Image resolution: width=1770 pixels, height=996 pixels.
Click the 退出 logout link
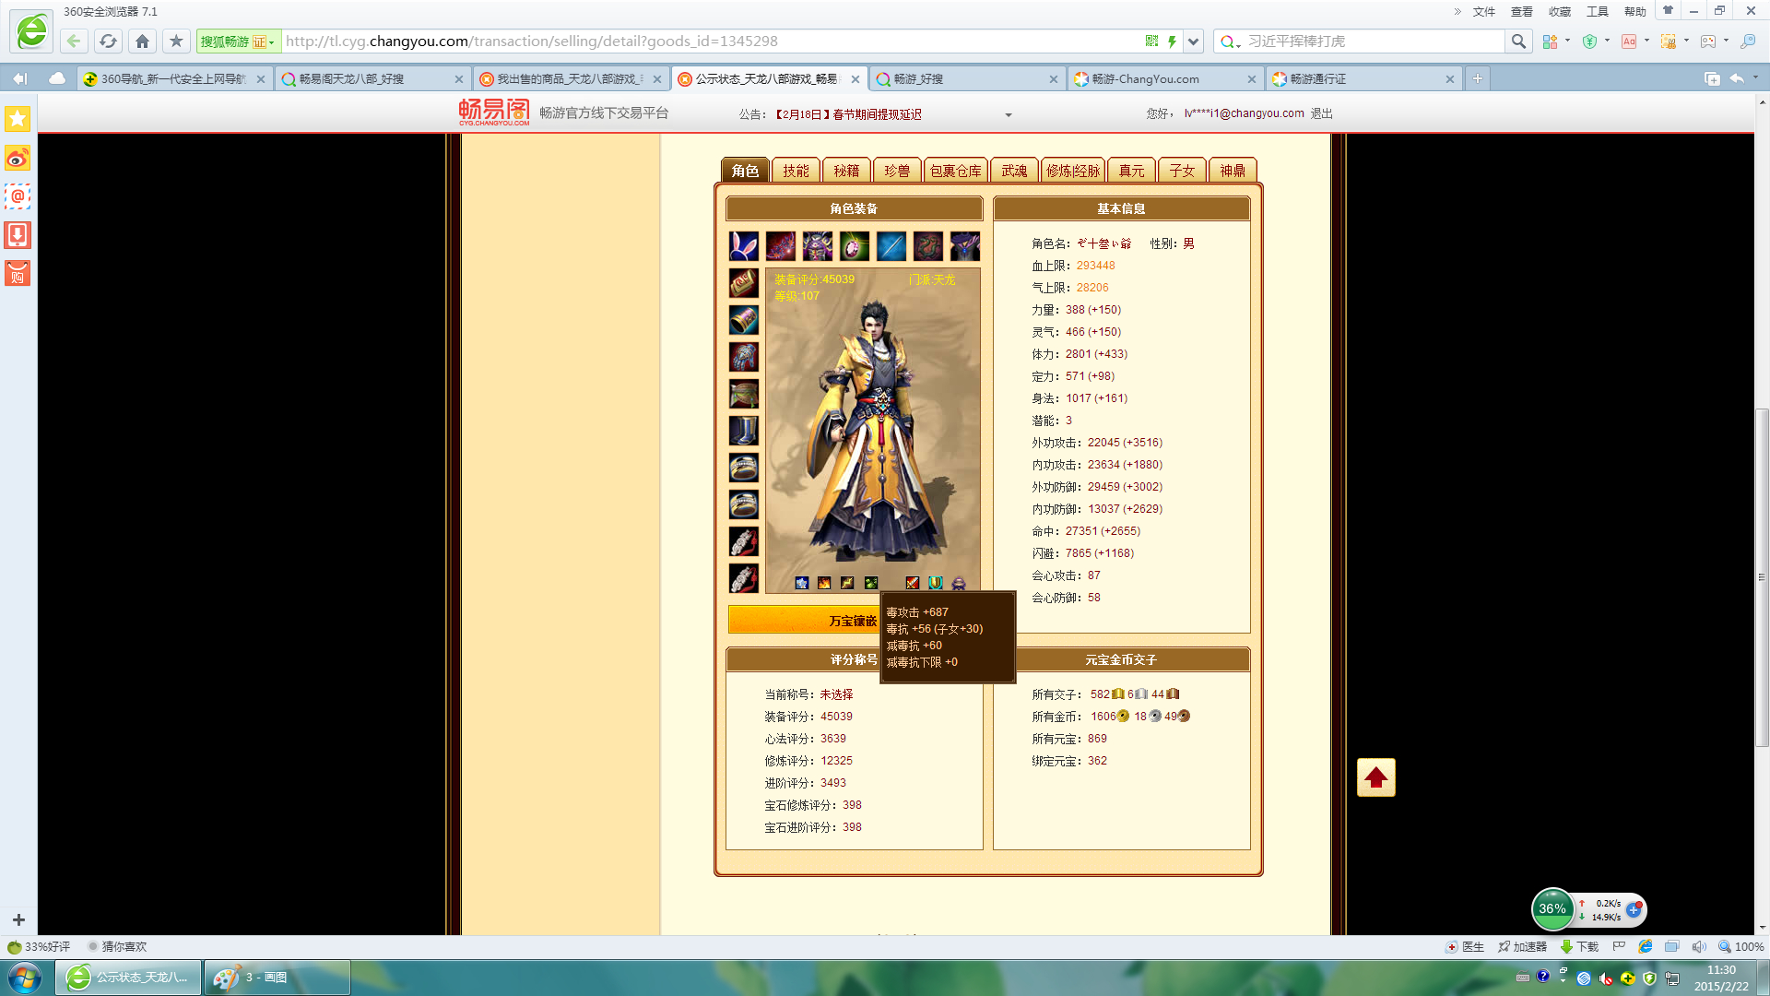click(1321, 113)
